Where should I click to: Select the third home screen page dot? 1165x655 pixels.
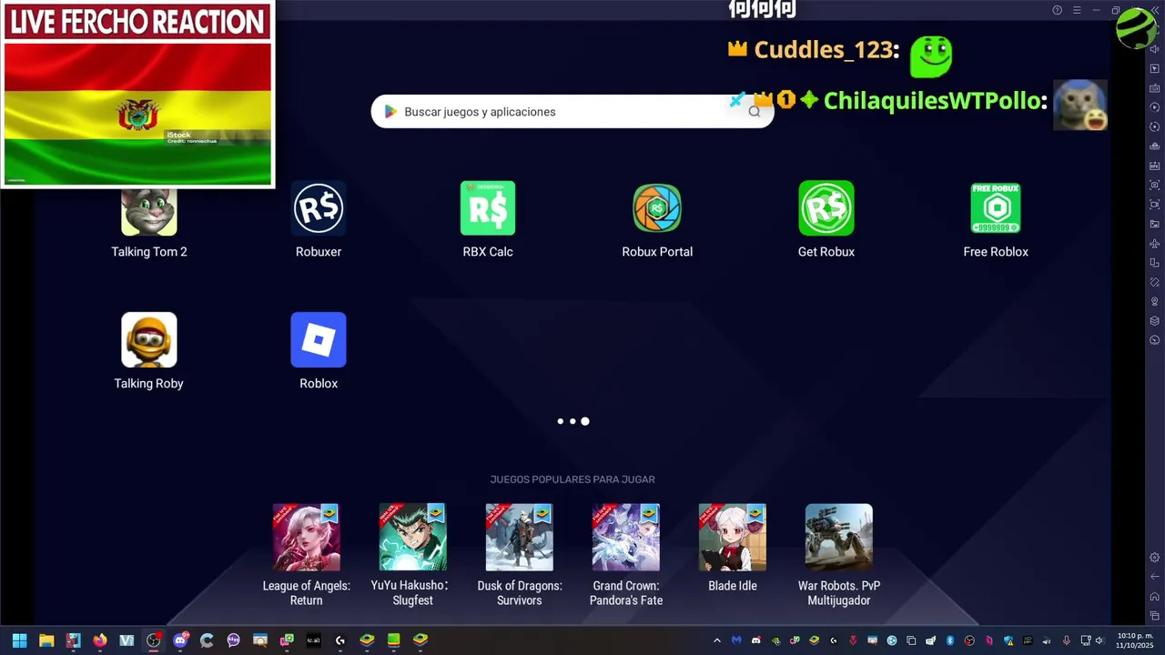585,421
